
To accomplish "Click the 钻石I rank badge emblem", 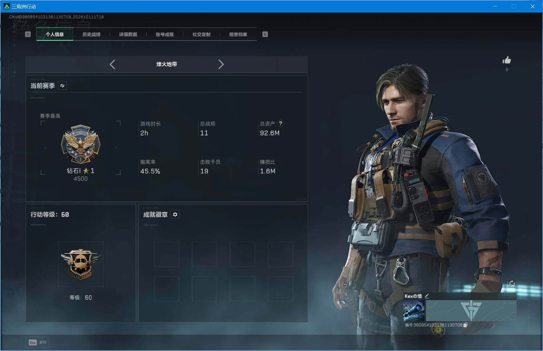I will (x=81, y=144).
